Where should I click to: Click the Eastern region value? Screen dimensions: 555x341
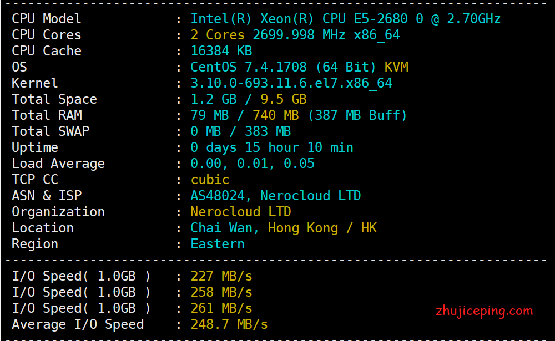(217, 244)
